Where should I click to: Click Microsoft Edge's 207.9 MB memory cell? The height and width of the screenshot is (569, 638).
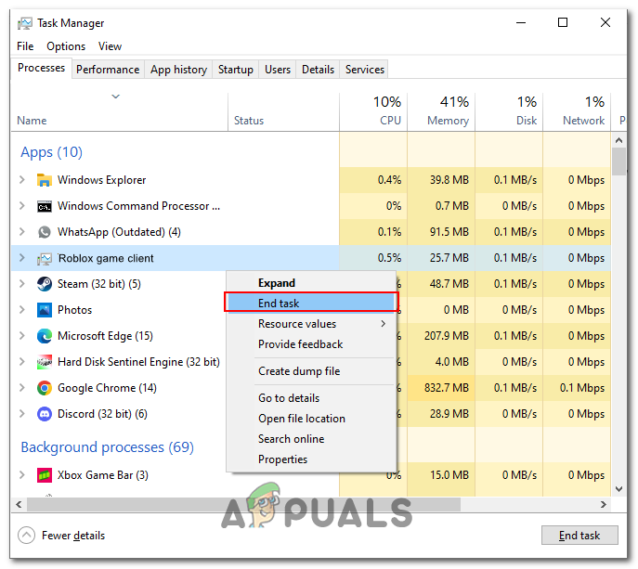[x=441, y=336]
